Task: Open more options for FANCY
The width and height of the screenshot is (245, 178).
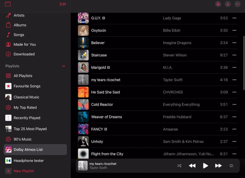Action: tap(234, 129)
